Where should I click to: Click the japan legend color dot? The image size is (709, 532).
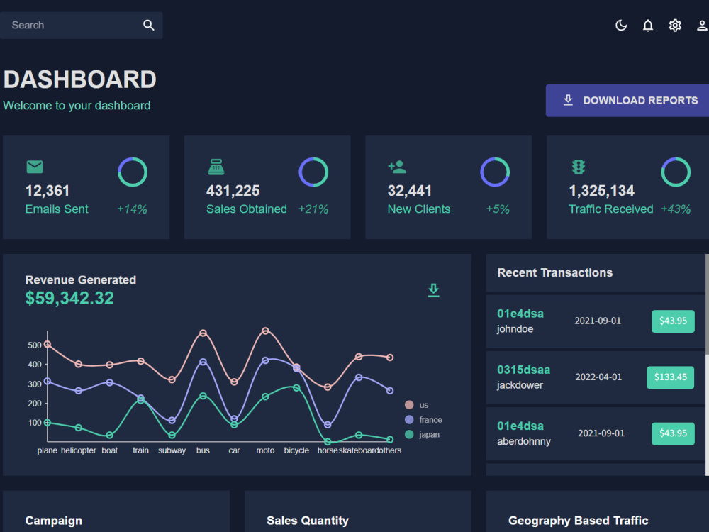(x=409, y=434)
